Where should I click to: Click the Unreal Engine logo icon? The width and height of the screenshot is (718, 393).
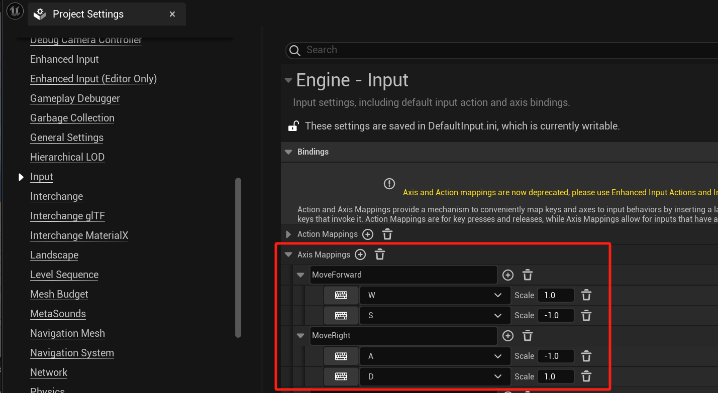[x=15, y=11]
